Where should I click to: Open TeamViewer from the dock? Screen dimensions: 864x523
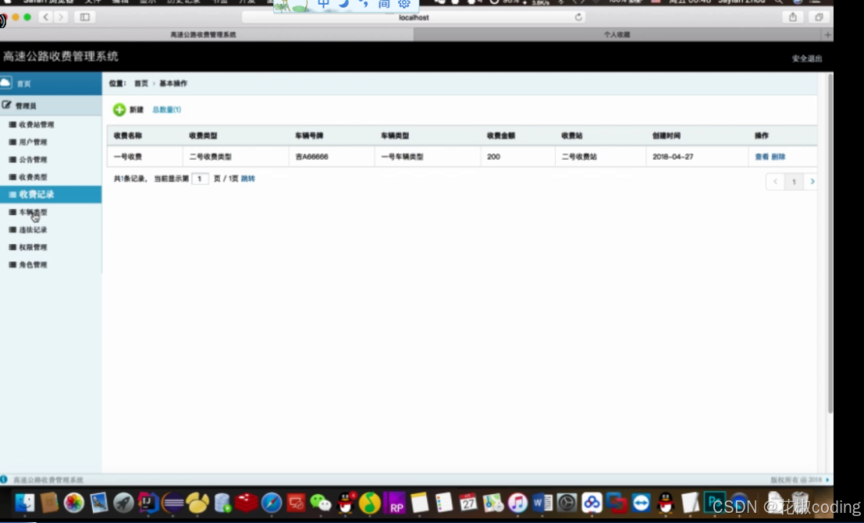pyautogui.click(x=642, y=503)
